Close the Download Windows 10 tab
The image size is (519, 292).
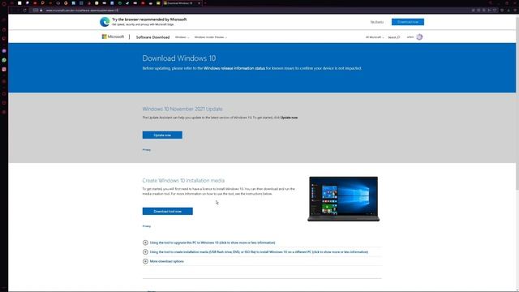[199, 3]
